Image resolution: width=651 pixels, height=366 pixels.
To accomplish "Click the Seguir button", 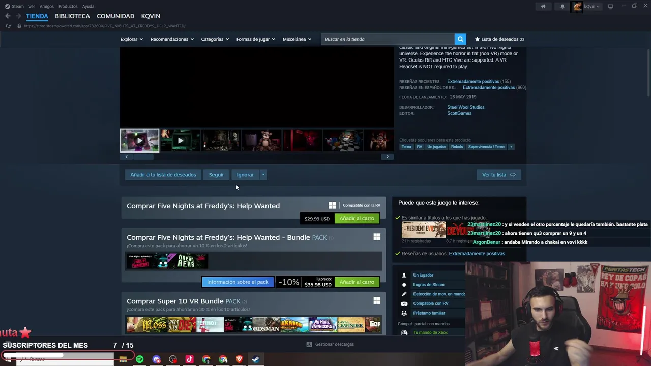I will pyautogui.click(x=216, y=175).
